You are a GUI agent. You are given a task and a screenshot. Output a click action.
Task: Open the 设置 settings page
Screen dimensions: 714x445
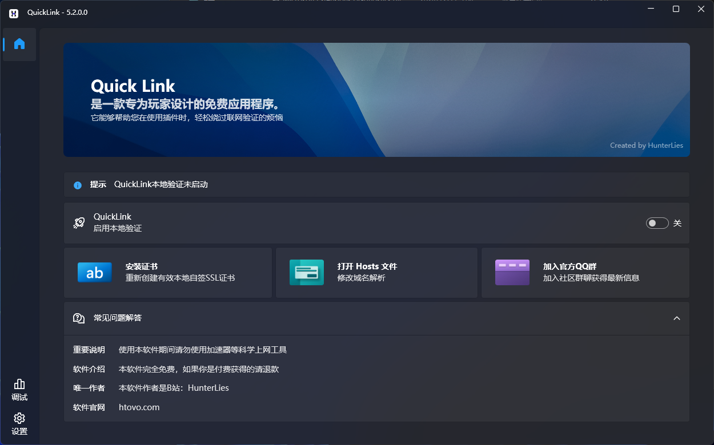19,424
